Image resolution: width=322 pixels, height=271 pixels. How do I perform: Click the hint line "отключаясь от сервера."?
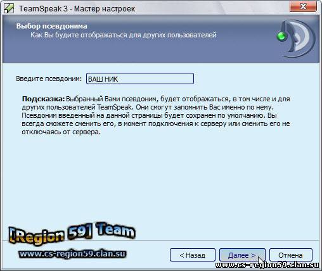pyautogui.click(x=61, y=132)
